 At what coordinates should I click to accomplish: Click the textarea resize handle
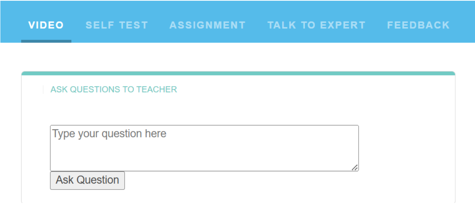coord(355,168)
